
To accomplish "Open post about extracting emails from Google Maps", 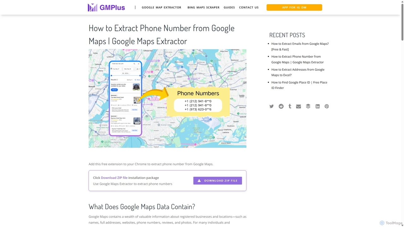I will [x=300, y=46].
